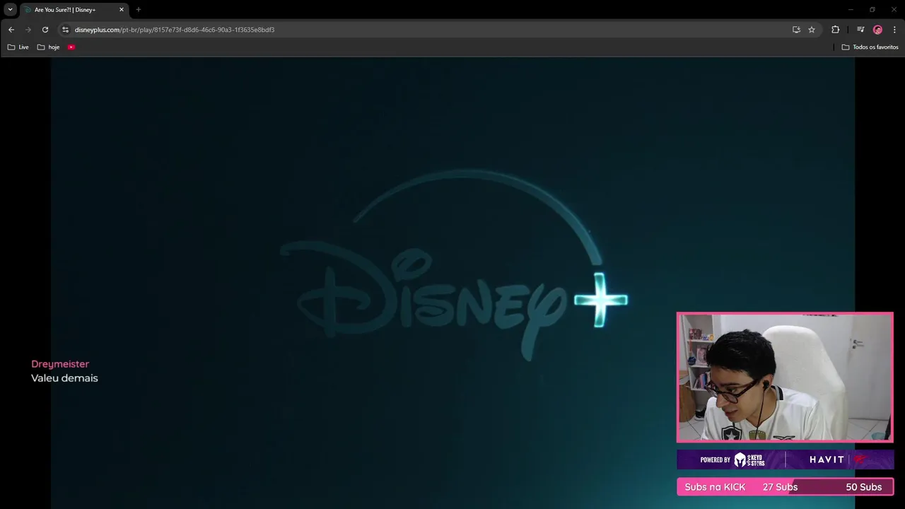Image resolution: width=905 pixels, height=509 pixels.
Task: Click the Disney+ logo in the video
Action: coord(452,265)
